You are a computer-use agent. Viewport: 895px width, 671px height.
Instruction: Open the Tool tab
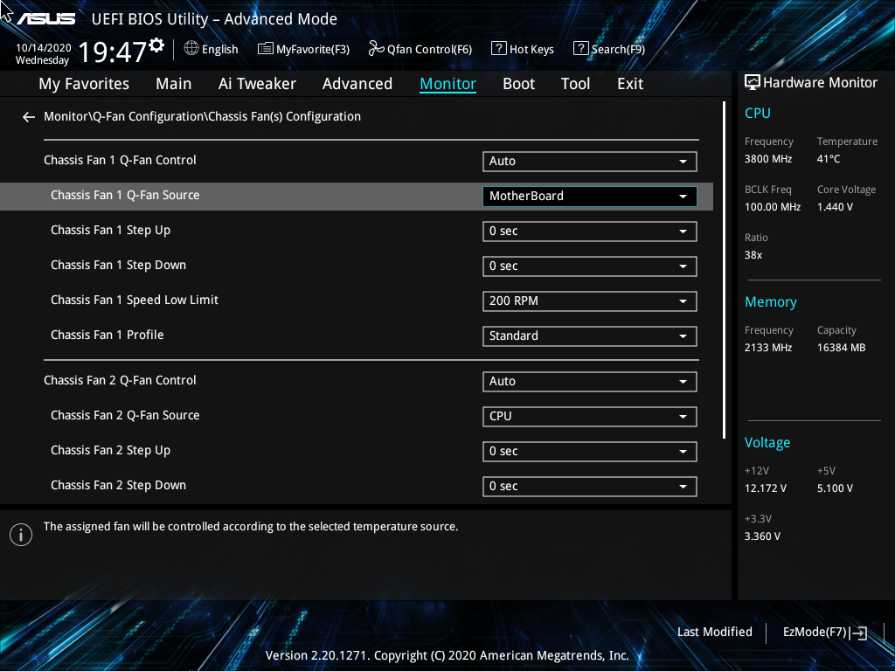575,84
